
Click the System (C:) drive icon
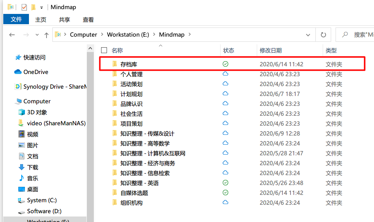pyautogui.click(x=22, y=200)
